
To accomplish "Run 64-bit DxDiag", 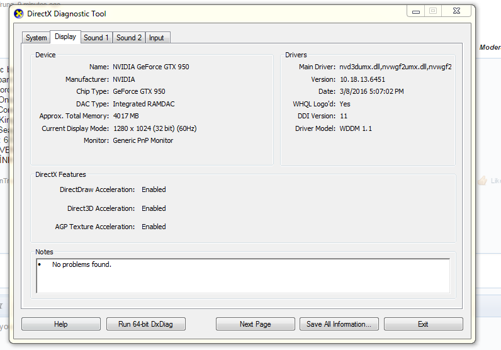I will point(145,324).
